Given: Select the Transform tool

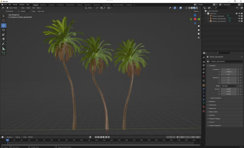Looking at the screenshot, I should (x=4, y=39).
